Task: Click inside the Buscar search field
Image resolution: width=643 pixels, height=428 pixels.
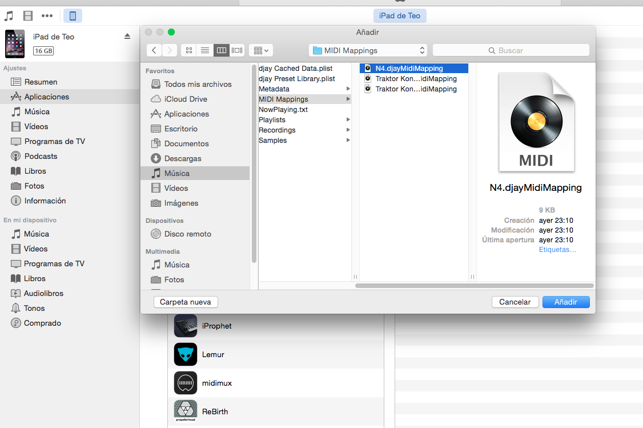Action: [x=511, y=50]
